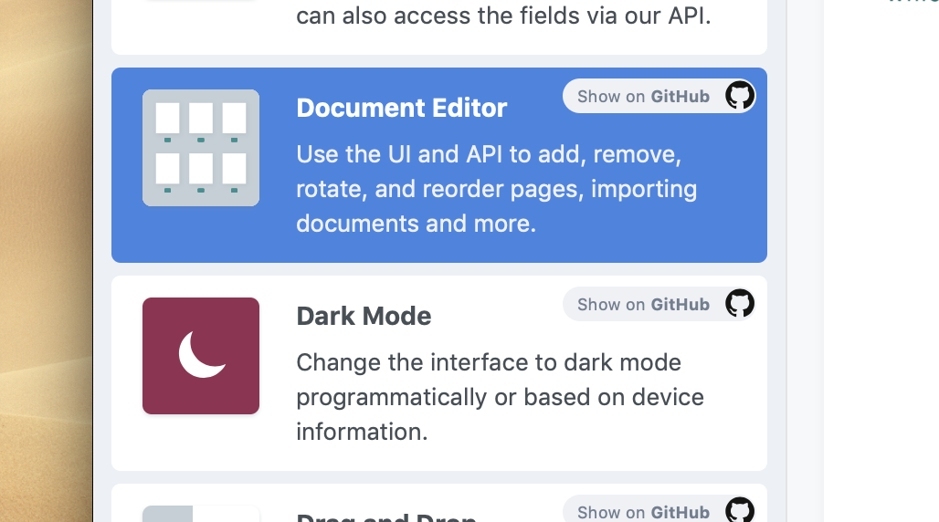Open the Dark Mode example card
Viewport: 939px width, 522px height.
click(439, 373)
